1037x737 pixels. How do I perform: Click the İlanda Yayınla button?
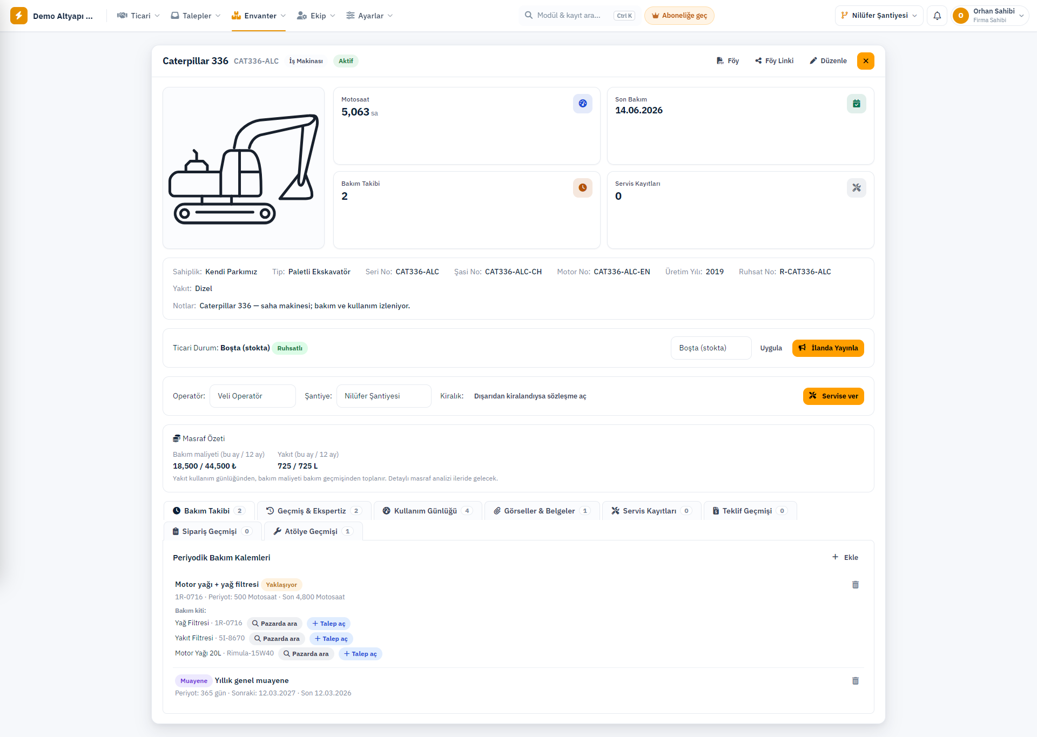point(828,348)
